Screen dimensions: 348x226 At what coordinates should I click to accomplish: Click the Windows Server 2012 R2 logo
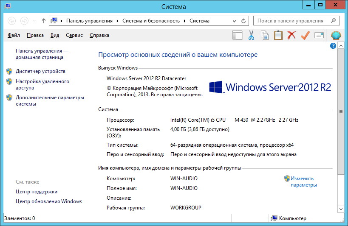[270, 87]
